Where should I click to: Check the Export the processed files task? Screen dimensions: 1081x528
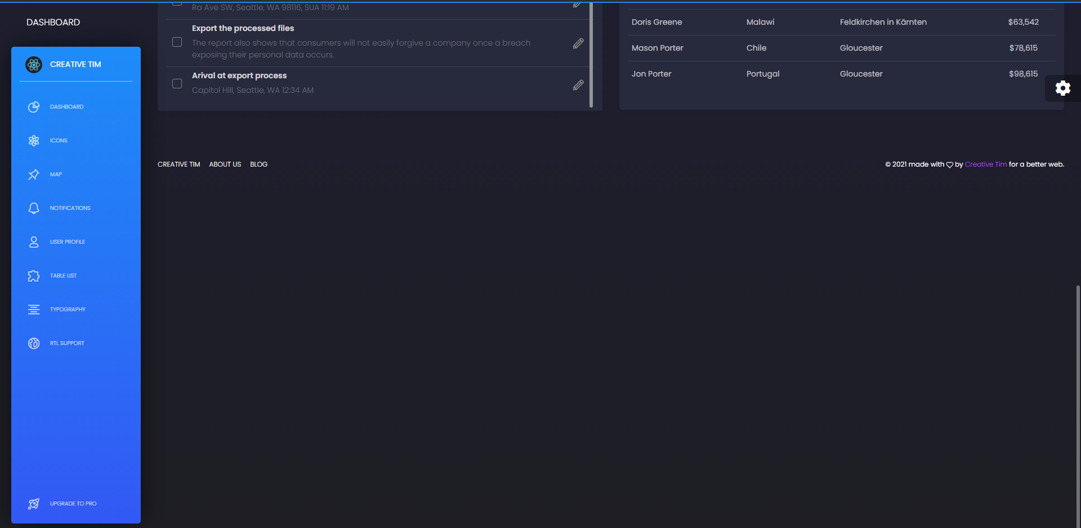click(x=177, y=42)
